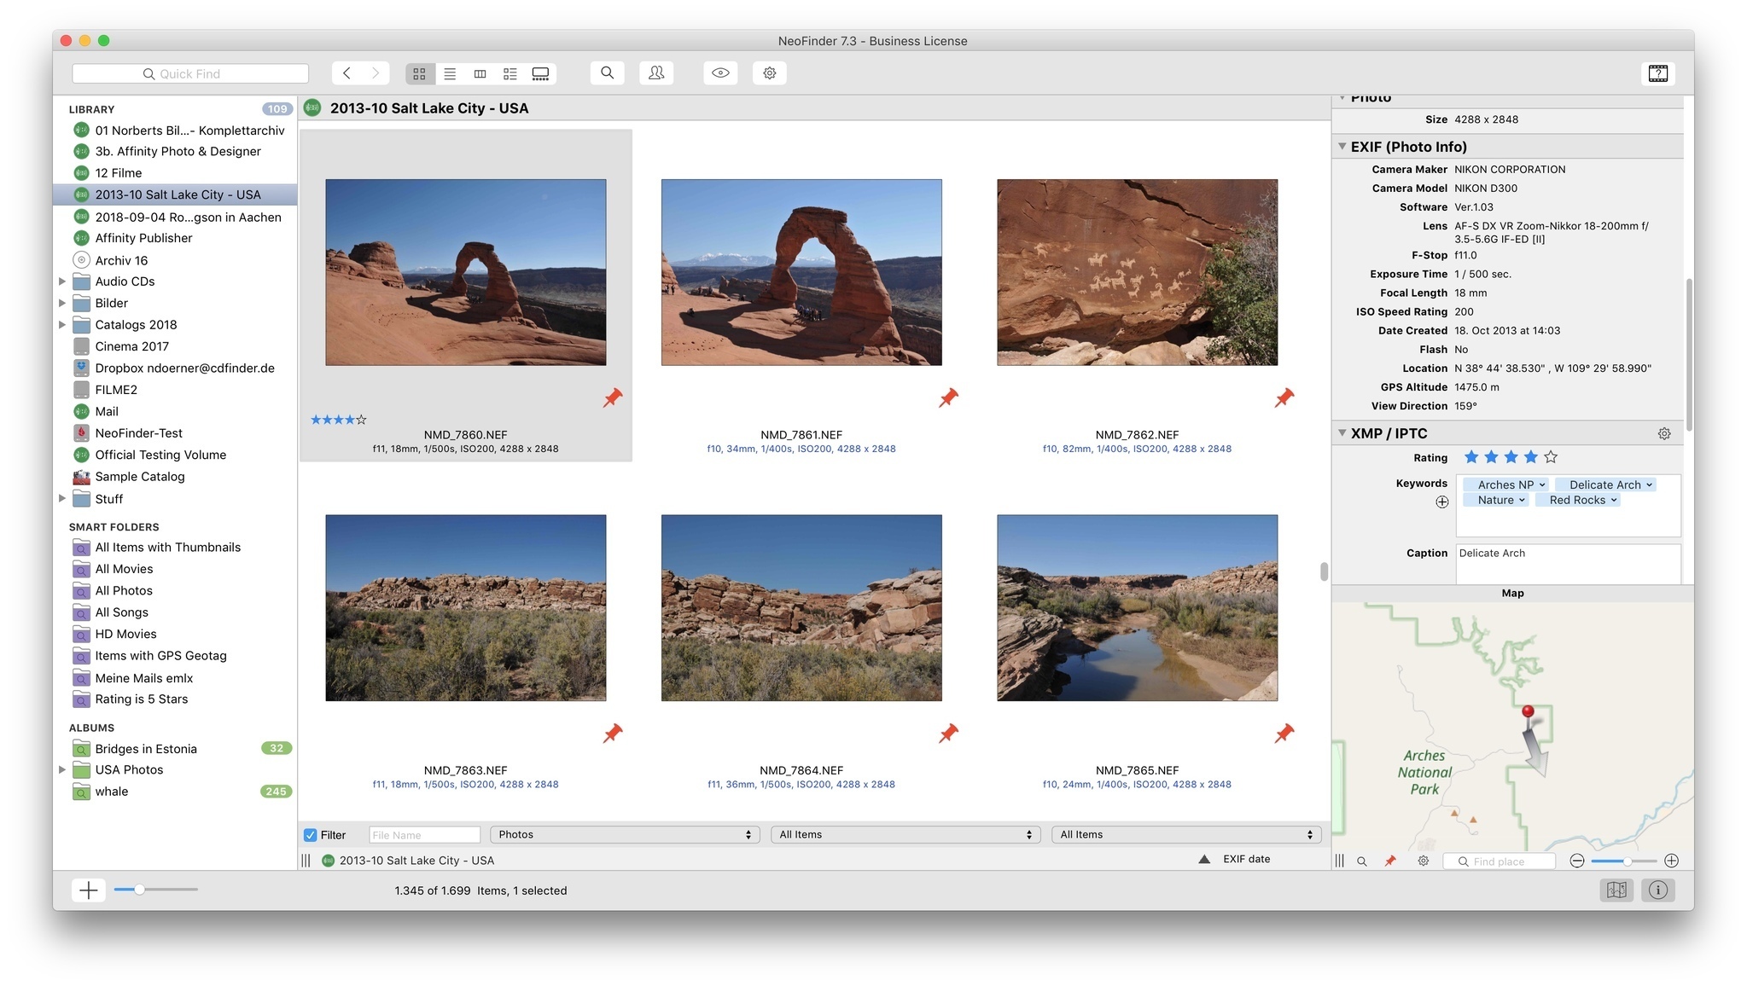Screen dimensions: 1747x986
Task: Open the Rating is 5 Stars folder
Action: coord(141,699)
